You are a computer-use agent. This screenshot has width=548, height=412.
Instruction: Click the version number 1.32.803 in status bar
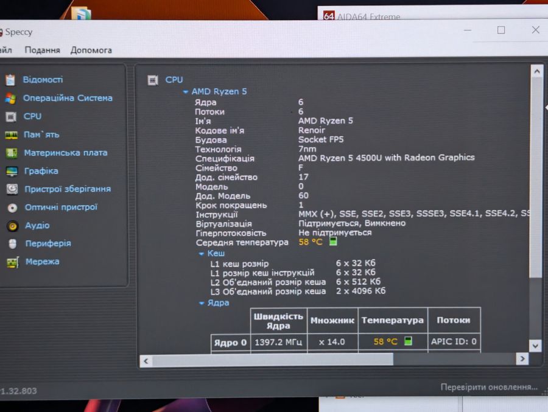(18, 391)
